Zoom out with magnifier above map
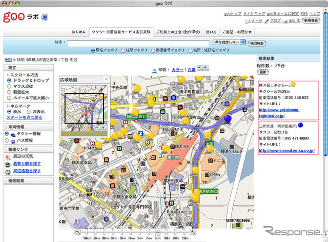Viewport: 328px width, 242px height. (x=200, y=68)
